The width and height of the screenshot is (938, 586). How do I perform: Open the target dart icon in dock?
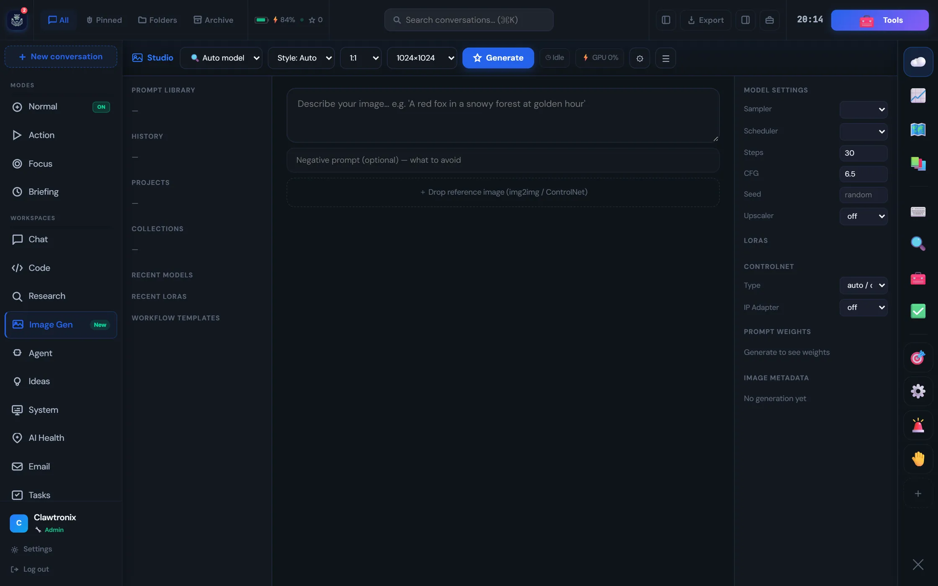918,358
